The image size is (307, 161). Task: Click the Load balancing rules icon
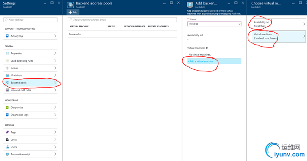[x=7, y=61]
